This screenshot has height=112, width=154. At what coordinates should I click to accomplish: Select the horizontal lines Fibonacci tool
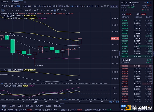21,10
